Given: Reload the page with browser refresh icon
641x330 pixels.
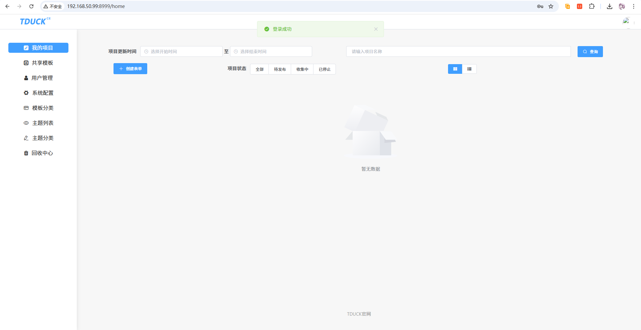Looking at the screenshot, I should pos(31,6).
